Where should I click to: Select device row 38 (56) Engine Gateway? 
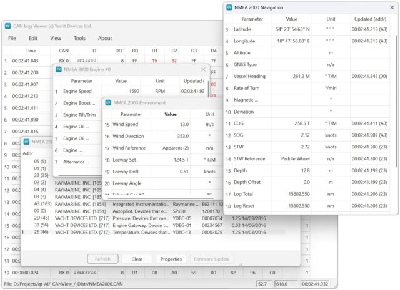coord(153,225)
